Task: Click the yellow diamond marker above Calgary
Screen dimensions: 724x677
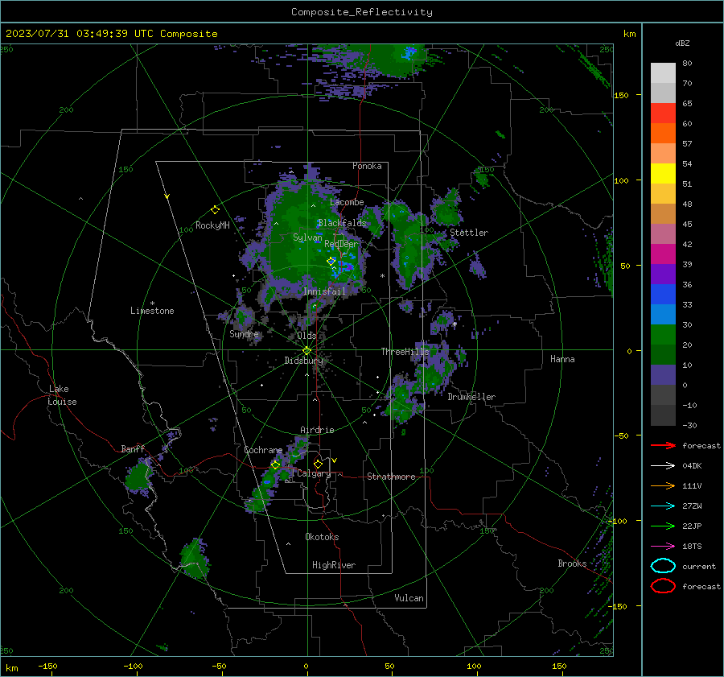Action: click(x=318, y=464)
